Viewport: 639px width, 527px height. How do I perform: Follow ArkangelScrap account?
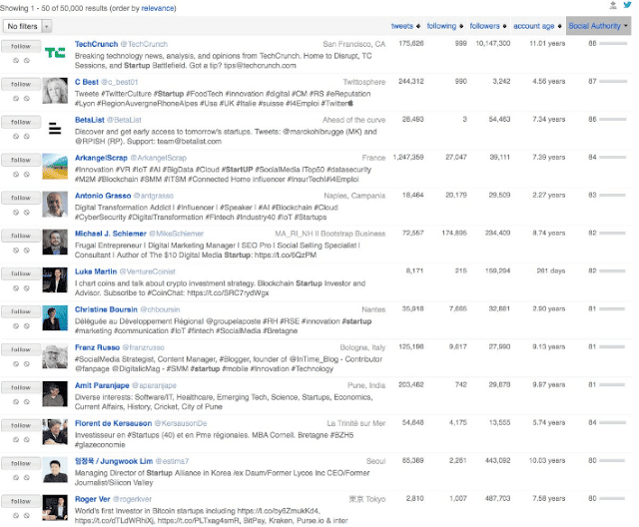pos(21,160)
